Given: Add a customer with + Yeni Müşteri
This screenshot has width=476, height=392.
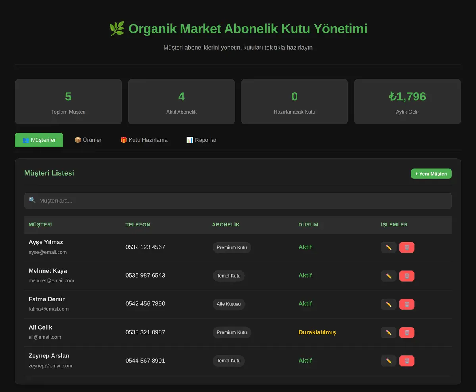Looking at the screenshot, I should click(431, 174).
